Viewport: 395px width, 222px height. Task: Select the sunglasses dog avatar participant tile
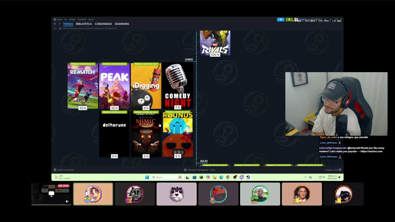click(343, 194)
